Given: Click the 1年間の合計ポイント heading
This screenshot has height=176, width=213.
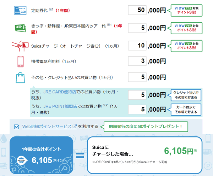Looking at the screenshot, I should [x=41, y=149].
